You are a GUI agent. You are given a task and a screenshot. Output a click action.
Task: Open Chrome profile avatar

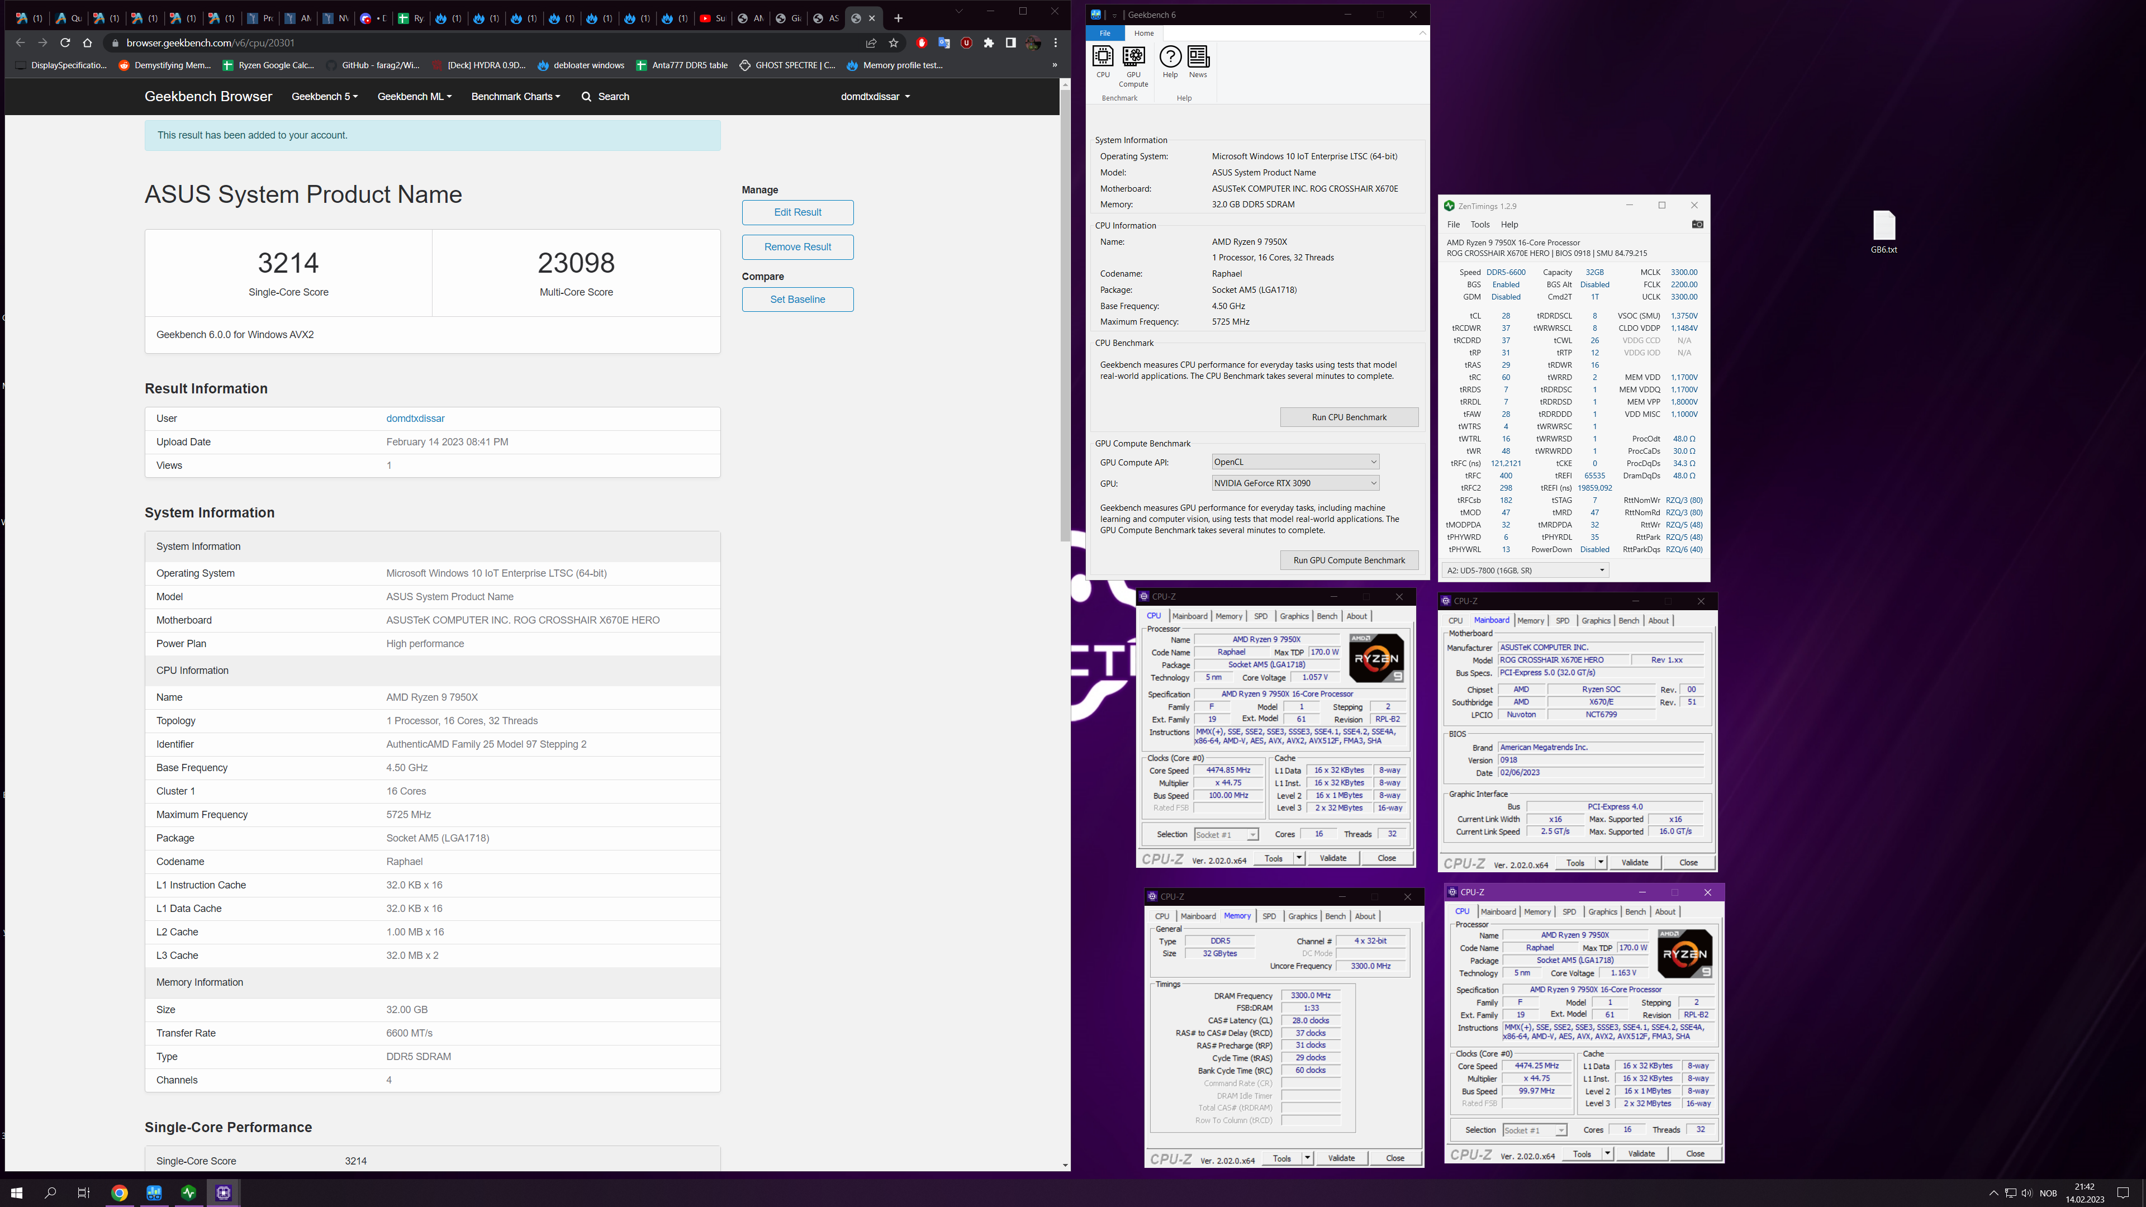pyautogui.click(x=1033, y=42)
